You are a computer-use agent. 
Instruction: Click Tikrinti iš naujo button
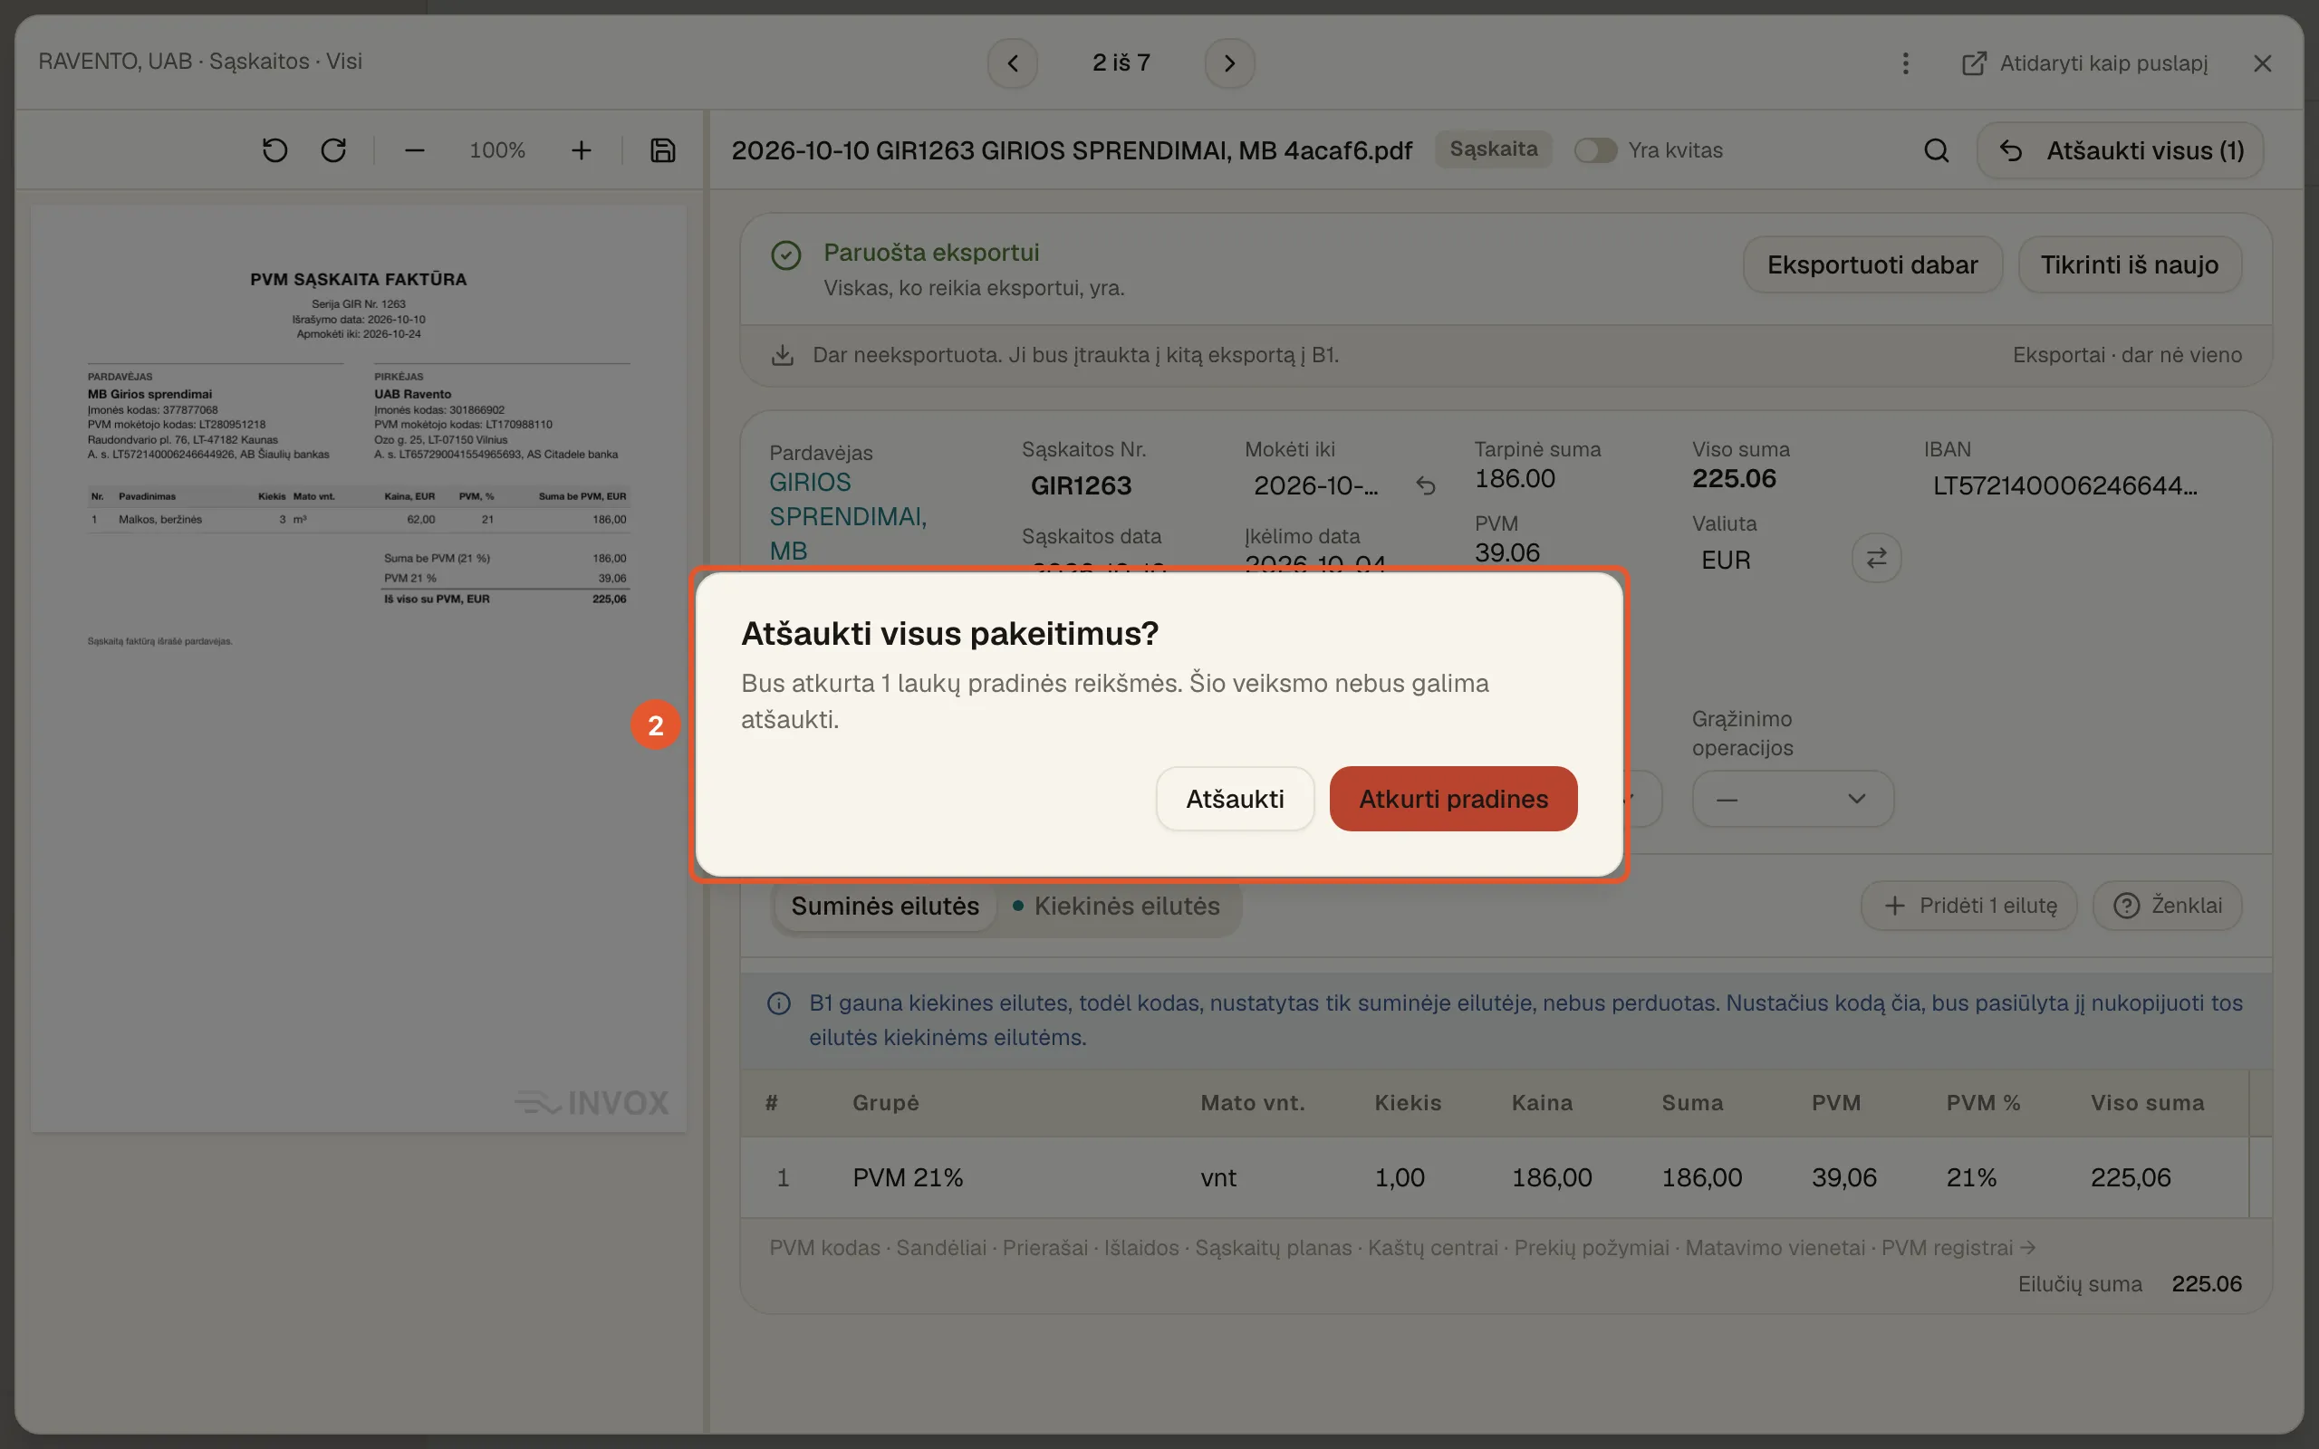(2130, 264)
